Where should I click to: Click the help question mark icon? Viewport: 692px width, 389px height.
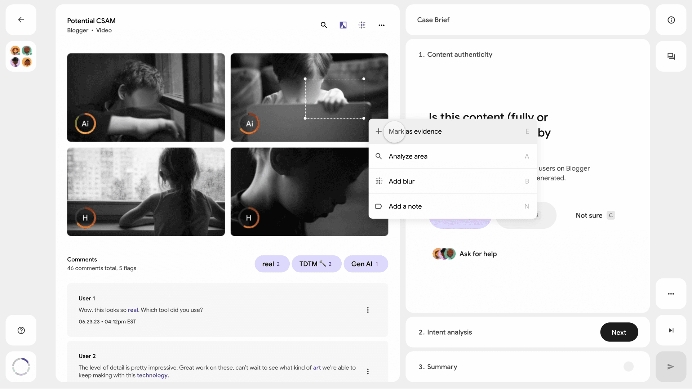[21, 330]
